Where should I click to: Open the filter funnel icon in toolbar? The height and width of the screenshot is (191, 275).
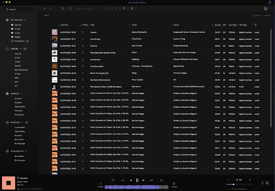point(116,8)
